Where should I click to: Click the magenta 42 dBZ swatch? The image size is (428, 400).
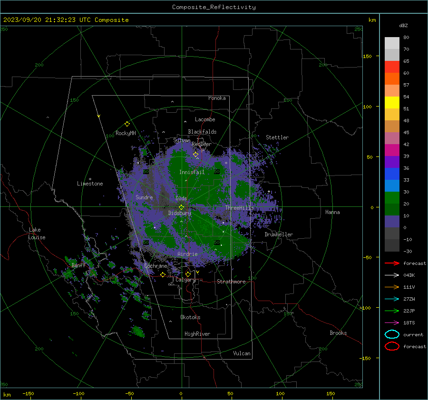(392, 150)
